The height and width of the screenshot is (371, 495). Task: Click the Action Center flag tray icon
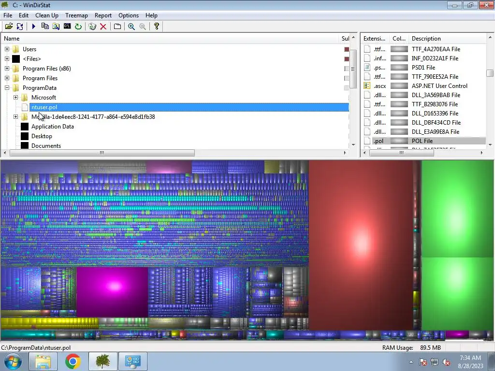(x=423, y=362)
